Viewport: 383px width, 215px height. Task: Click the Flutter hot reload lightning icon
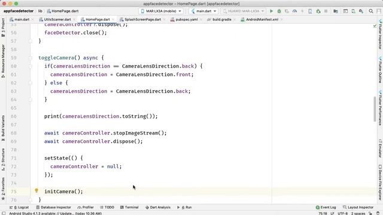click(302, 11)
